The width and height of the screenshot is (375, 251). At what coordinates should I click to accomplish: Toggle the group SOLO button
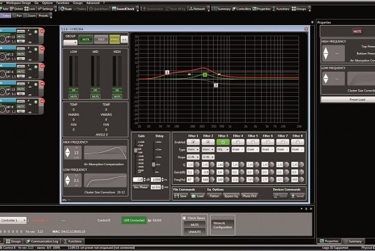click(x=101, y=40)
